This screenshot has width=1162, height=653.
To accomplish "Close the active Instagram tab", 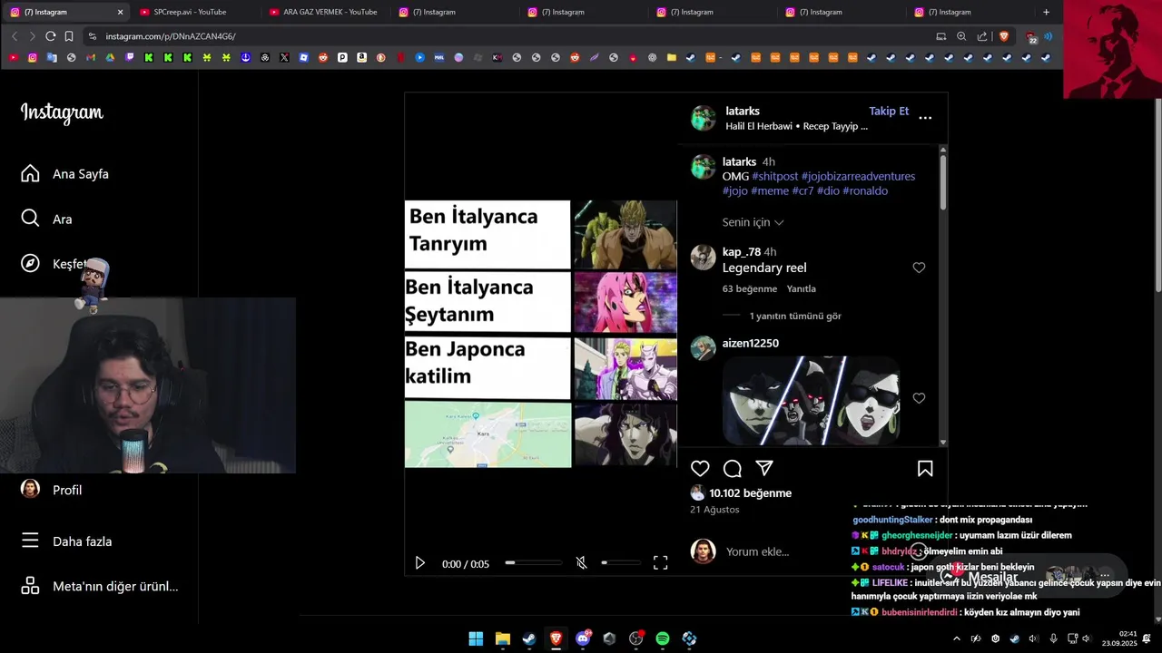I will [x=120, y=12].
